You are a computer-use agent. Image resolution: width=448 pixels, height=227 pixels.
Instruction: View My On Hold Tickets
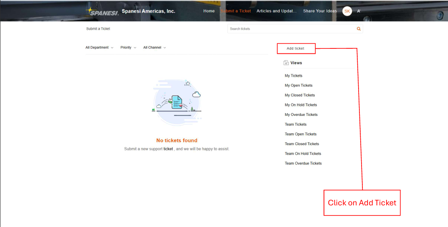point(301,105)
